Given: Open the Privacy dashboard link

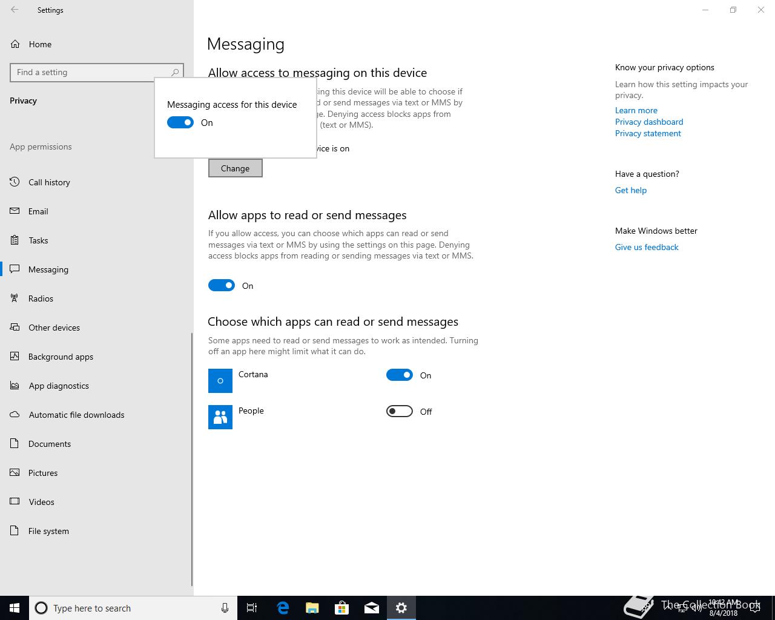Looking at the screenshot, I should coord(649,122).
